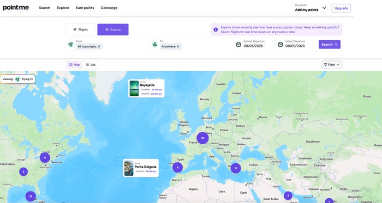Open the Explore nav item
The image size is (382, 203).
pyautogui.click(x=63, y=8)
